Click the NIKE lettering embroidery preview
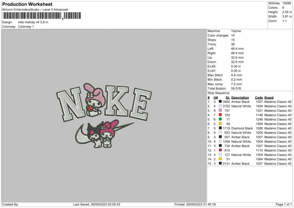 click(104, 103)
